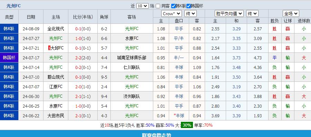This screenshot has width=311, height=137.
Task: Click the 江原FC home team link
Action: click(x=56, y=87)
